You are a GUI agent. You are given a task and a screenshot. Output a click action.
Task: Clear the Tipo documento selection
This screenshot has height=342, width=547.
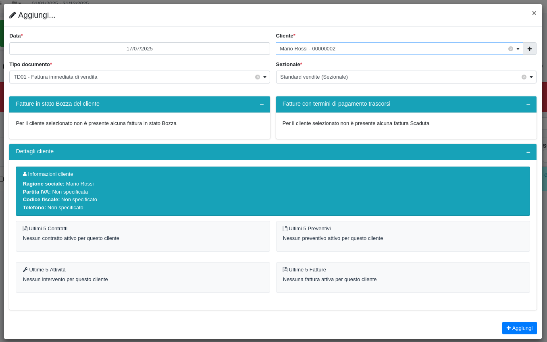tap(258, 77)
